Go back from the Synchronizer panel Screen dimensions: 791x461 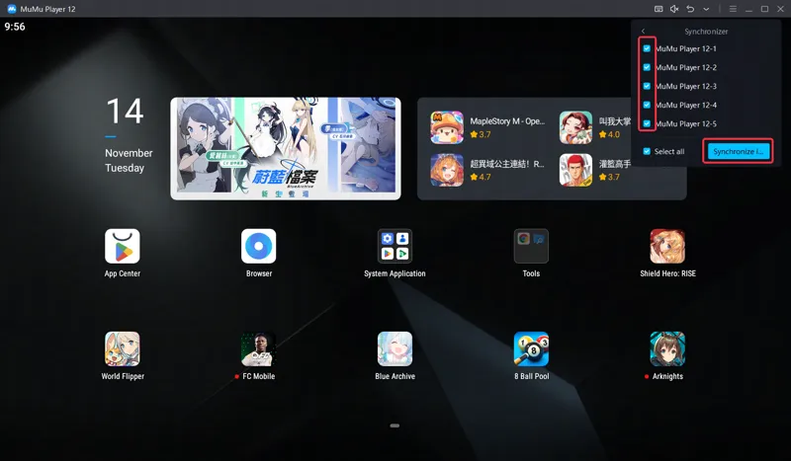(x=643, y=32)
